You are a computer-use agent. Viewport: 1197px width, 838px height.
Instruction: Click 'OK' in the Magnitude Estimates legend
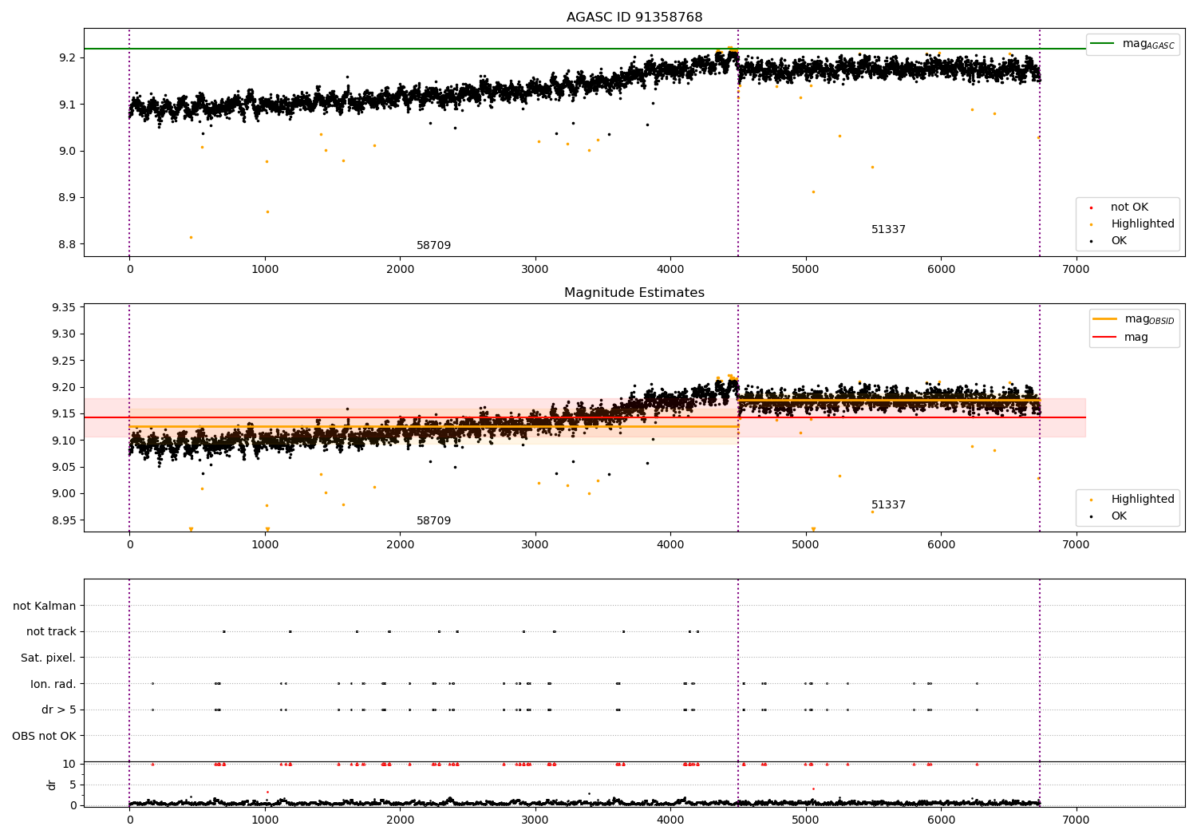point(1119,516)
